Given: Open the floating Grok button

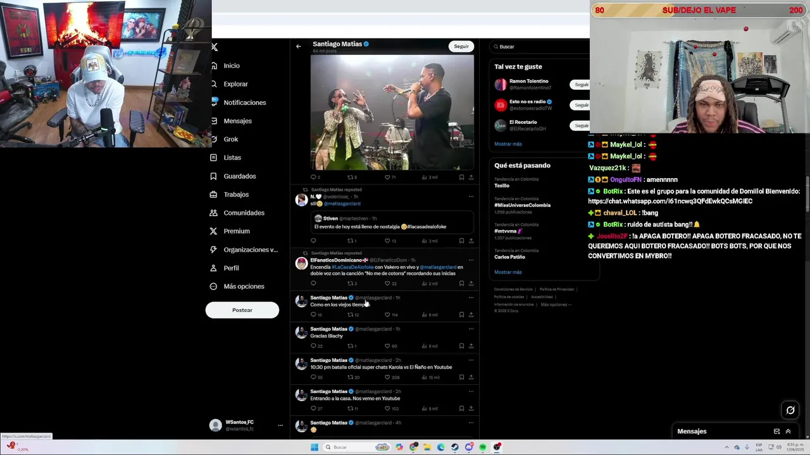Looking at the screenshot, I should (790, 410).
